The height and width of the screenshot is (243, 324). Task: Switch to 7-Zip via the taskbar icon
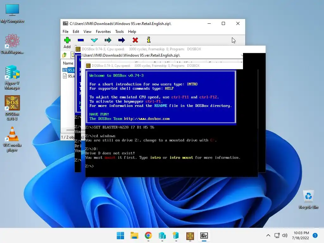click(x=204, y=235)
